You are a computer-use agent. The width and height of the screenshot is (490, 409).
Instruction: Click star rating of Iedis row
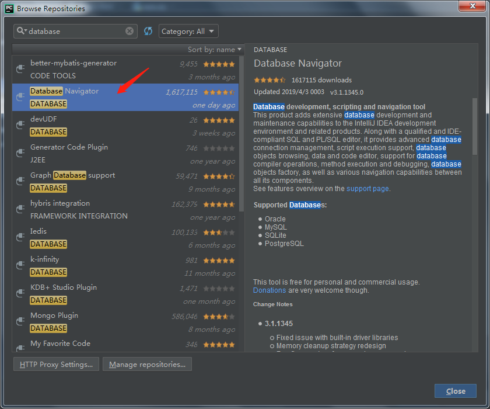219,233
